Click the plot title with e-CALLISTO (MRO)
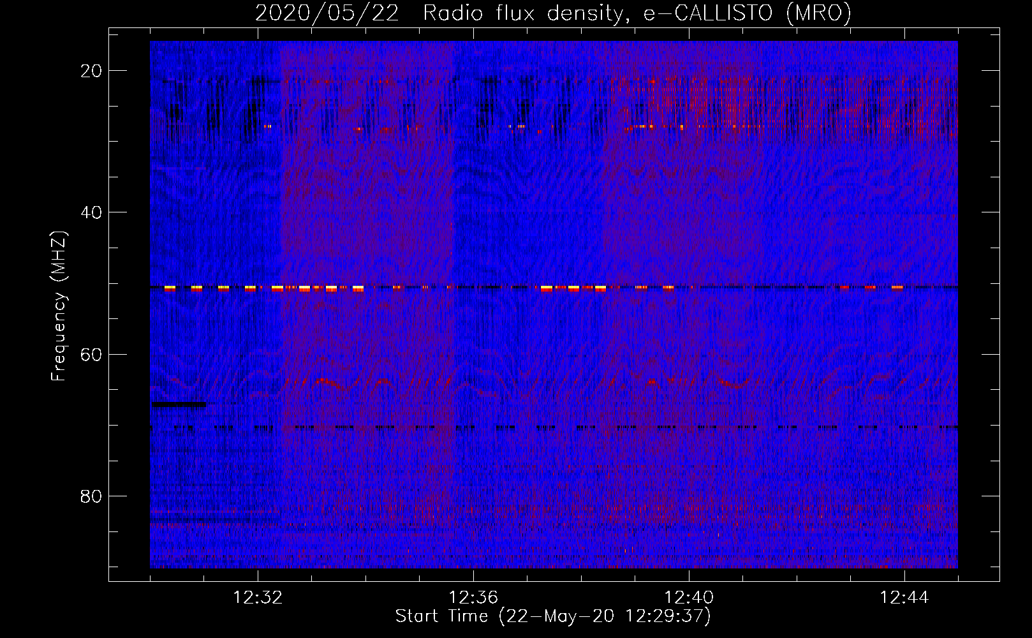1032x638 pixels. [x=553, y=13]
